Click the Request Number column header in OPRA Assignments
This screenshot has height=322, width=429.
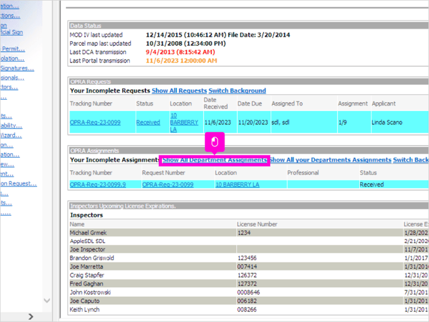point(163,173)
